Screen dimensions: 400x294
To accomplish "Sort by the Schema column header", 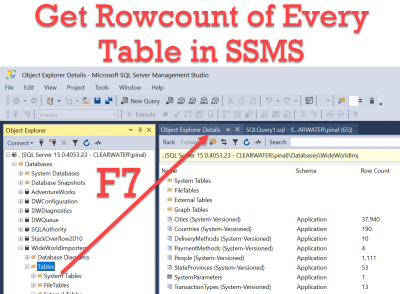I will (x=306, y=170).
